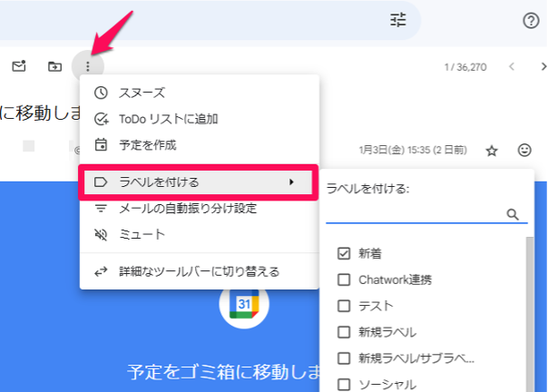The image size is (548, 392).
Task: Go to the newer email arrow
Action: click(x=512, y=66)
